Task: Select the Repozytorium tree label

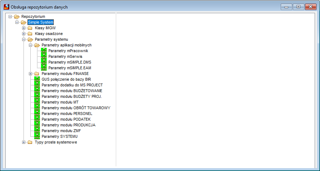Action: pos(33,16)
